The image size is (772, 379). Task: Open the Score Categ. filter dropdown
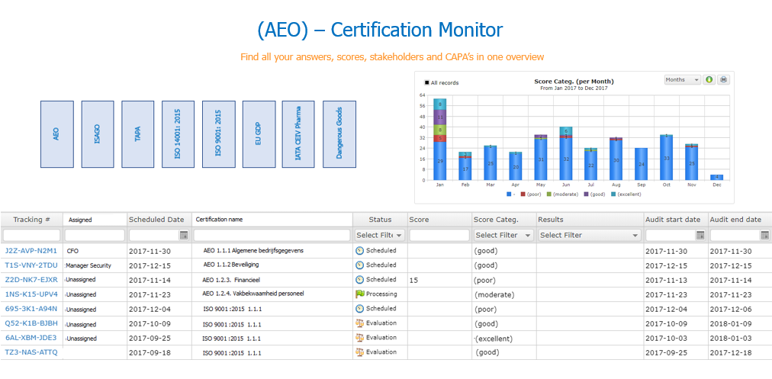tap(503, 236)
